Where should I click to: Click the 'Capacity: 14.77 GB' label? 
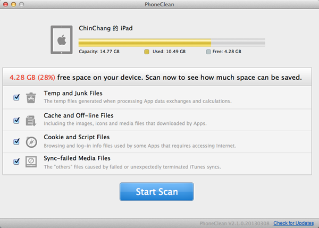(99, 52)
